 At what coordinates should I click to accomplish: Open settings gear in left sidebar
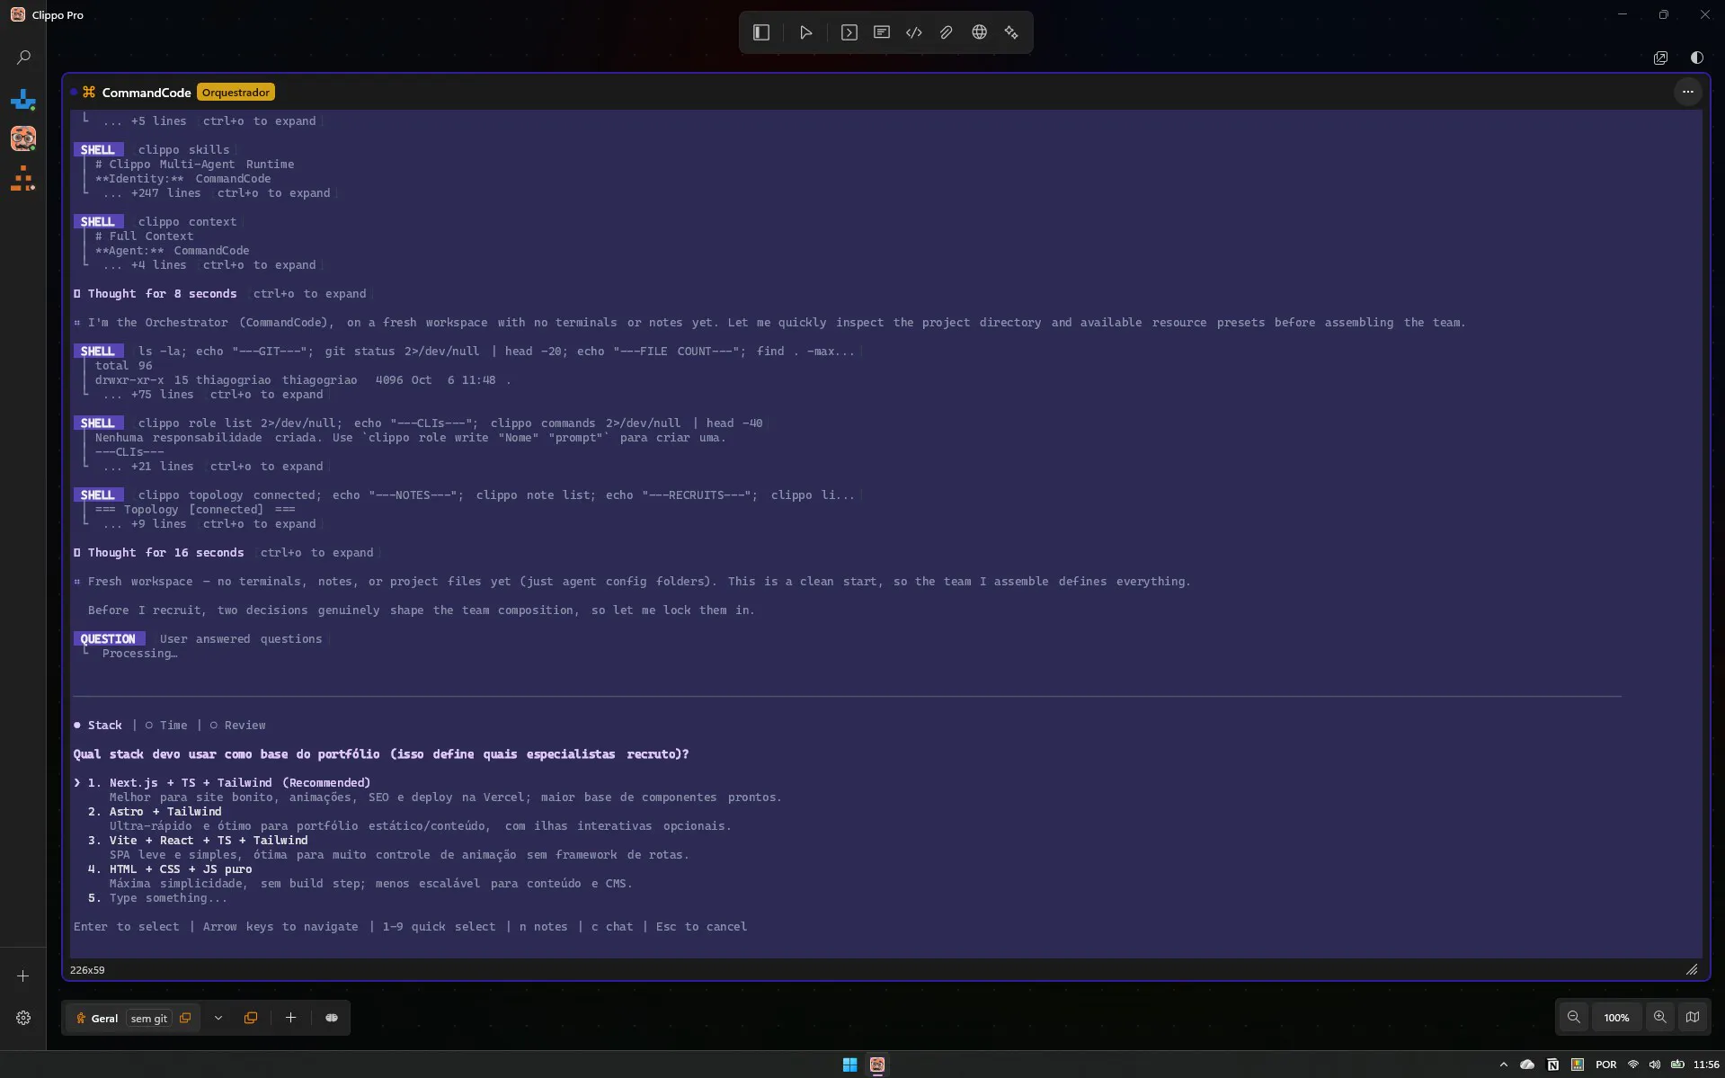point(23,1018)
